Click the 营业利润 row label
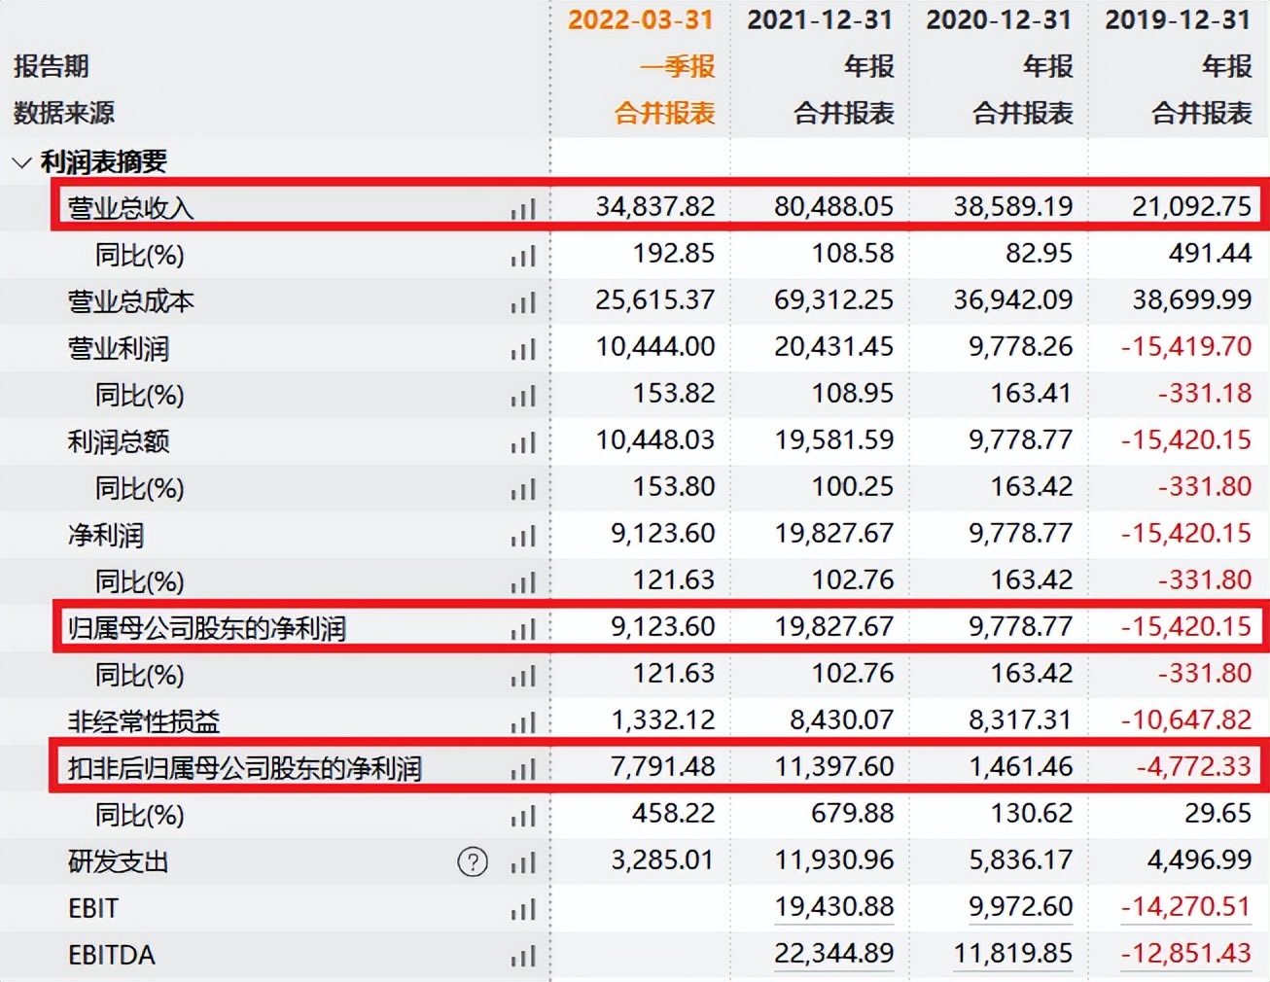The width and height of the screenshot is (1270, 982). (119, 348)
